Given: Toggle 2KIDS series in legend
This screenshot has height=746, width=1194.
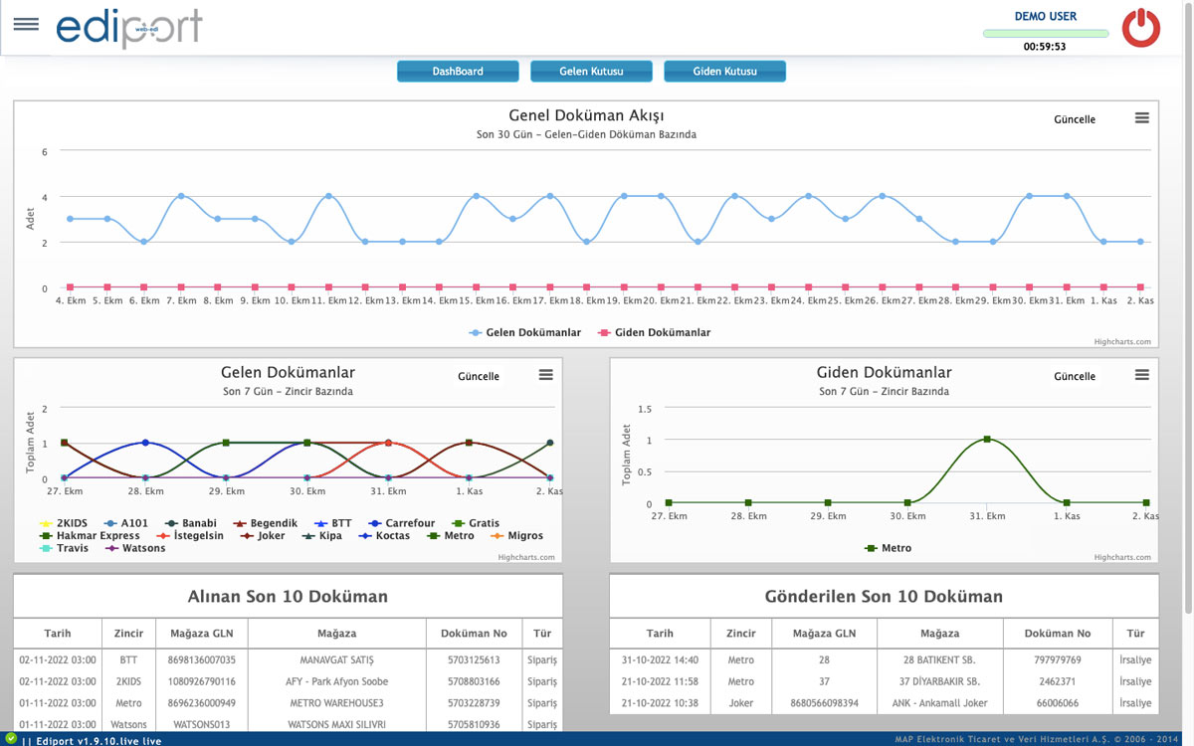Looking at the screenshot, I should (x=62, y=523).
